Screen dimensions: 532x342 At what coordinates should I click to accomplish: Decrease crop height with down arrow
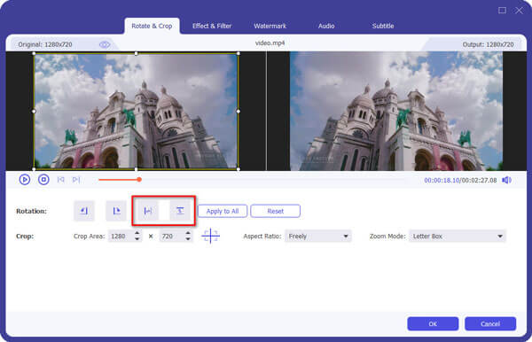pyautogui.click(x=188, y=239)
